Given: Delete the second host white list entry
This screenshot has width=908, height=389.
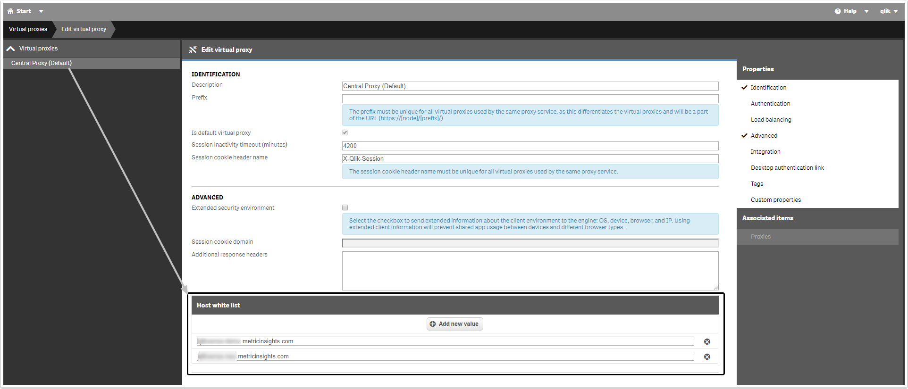Looking at the screenshot, I should 707,357.
